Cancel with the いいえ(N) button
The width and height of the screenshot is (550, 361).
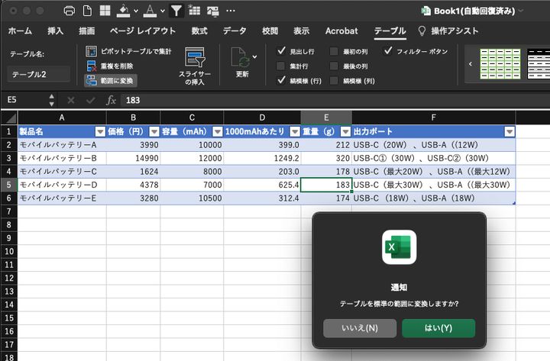tap(360, 328)
